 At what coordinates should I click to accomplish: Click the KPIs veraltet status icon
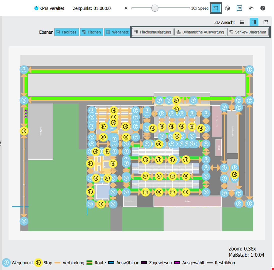click(36, 8)
